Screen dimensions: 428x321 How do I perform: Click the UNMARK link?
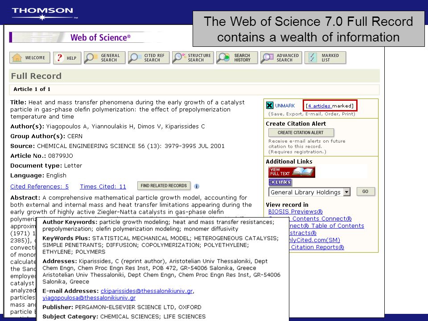[285, 106]
